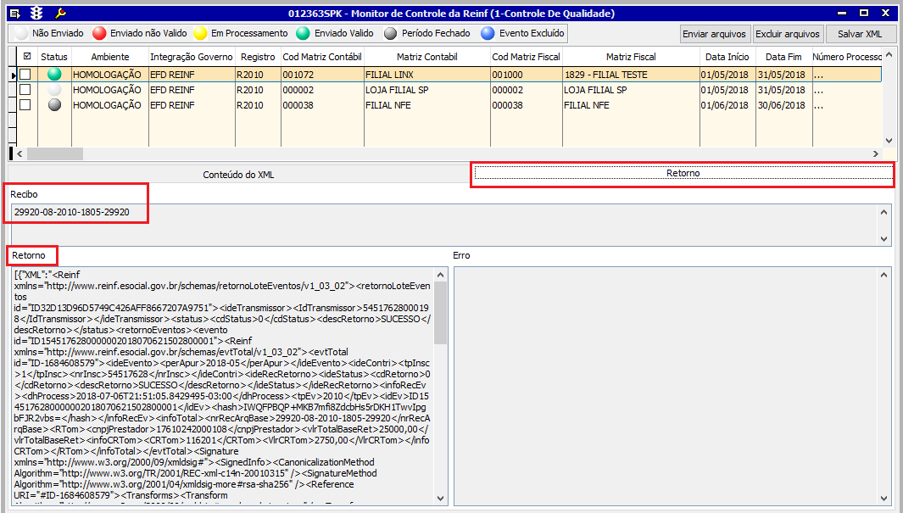The width and height of the screenshot is (903, 513).
Task: Select the Matriz Fiscal cell 'FILIAL NFE'
Action: [x=631, y=105]
